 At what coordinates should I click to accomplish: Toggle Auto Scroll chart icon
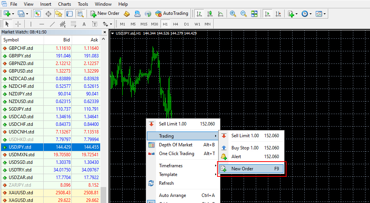(x=268, y=14)
